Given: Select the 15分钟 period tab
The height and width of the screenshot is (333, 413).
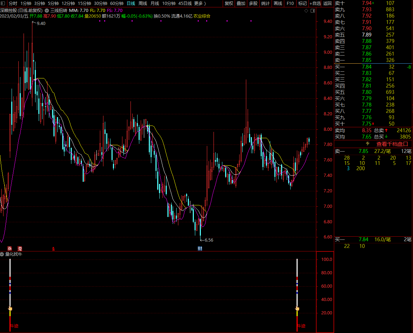Looking at the screenshot, I should pyautogui.click(x=84, y=4).
